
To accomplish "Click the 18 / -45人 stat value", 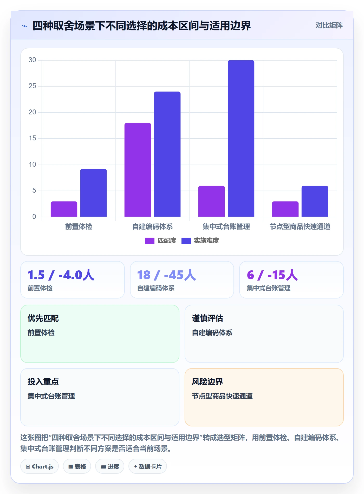I will [x=167, y=275].
